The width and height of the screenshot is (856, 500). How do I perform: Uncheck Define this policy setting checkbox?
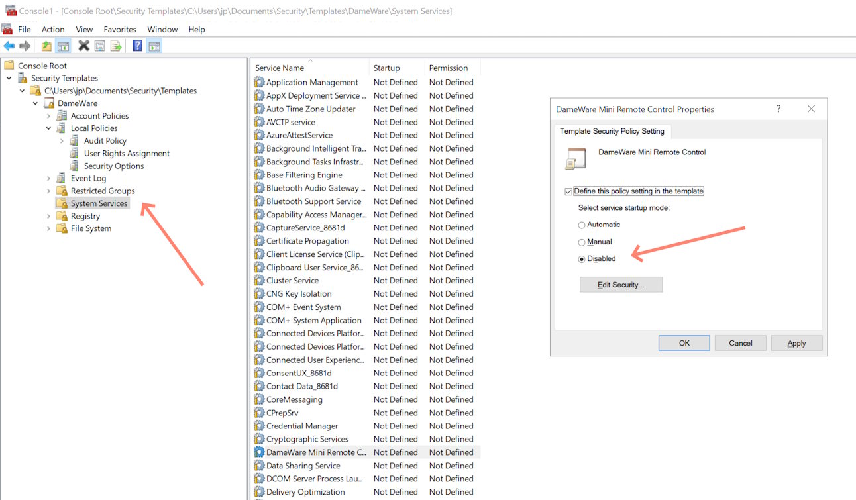click(568, 191)
